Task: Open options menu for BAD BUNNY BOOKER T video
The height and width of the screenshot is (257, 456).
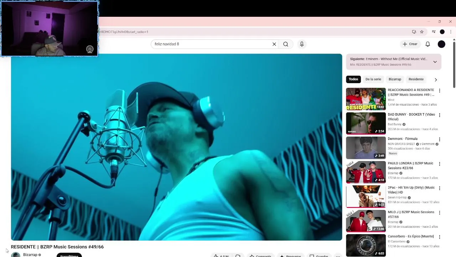Action: tap(439, 115)
